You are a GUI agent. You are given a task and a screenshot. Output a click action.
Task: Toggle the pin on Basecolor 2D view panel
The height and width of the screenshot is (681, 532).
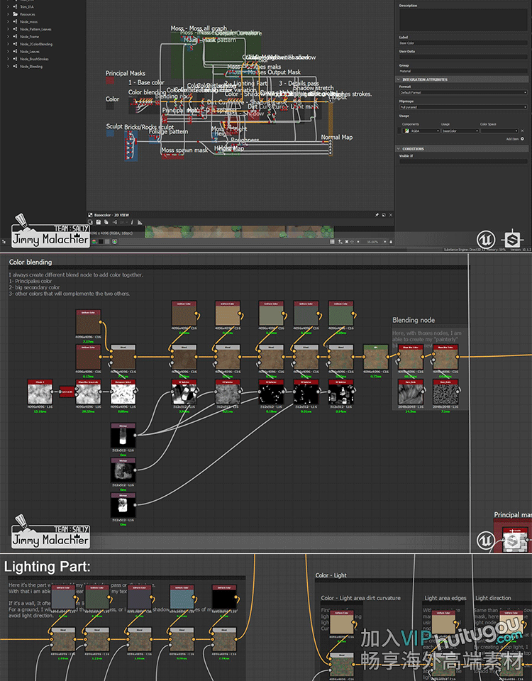[x=377, y=214]
